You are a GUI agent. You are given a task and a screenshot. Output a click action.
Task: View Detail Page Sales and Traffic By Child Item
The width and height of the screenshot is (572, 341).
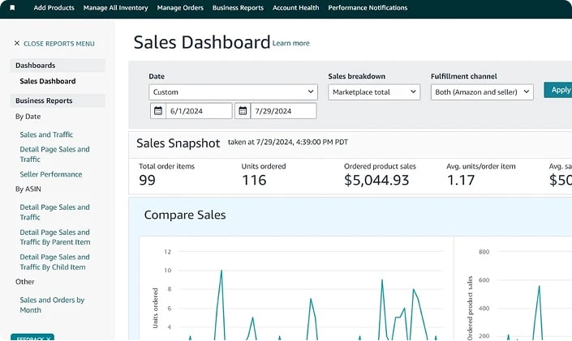[x=54, y=262]
